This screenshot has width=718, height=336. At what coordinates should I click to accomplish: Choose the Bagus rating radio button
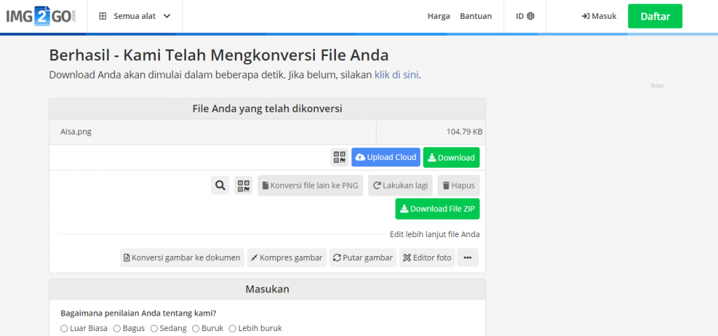coord(117,328)
